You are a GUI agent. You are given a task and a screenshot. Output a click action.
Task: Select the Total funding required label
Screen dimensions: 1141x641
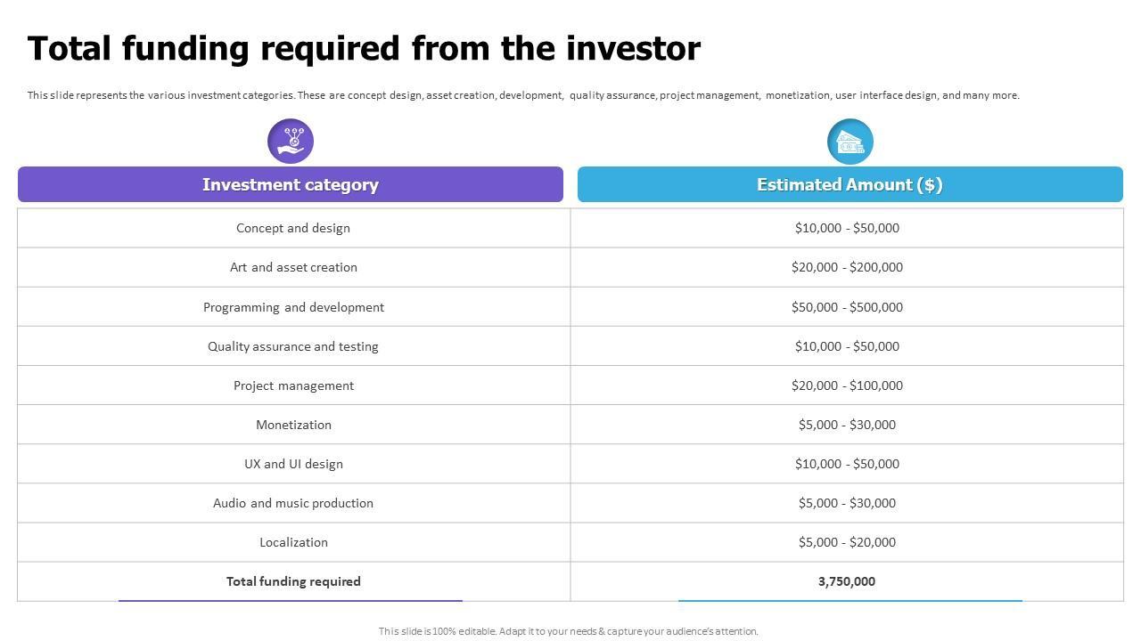(293, 581)
